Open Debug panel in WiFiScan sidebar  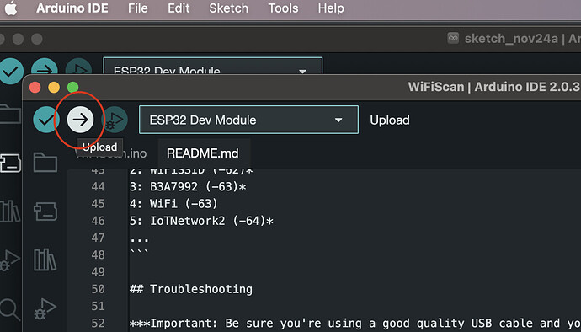tap(45, 308)
